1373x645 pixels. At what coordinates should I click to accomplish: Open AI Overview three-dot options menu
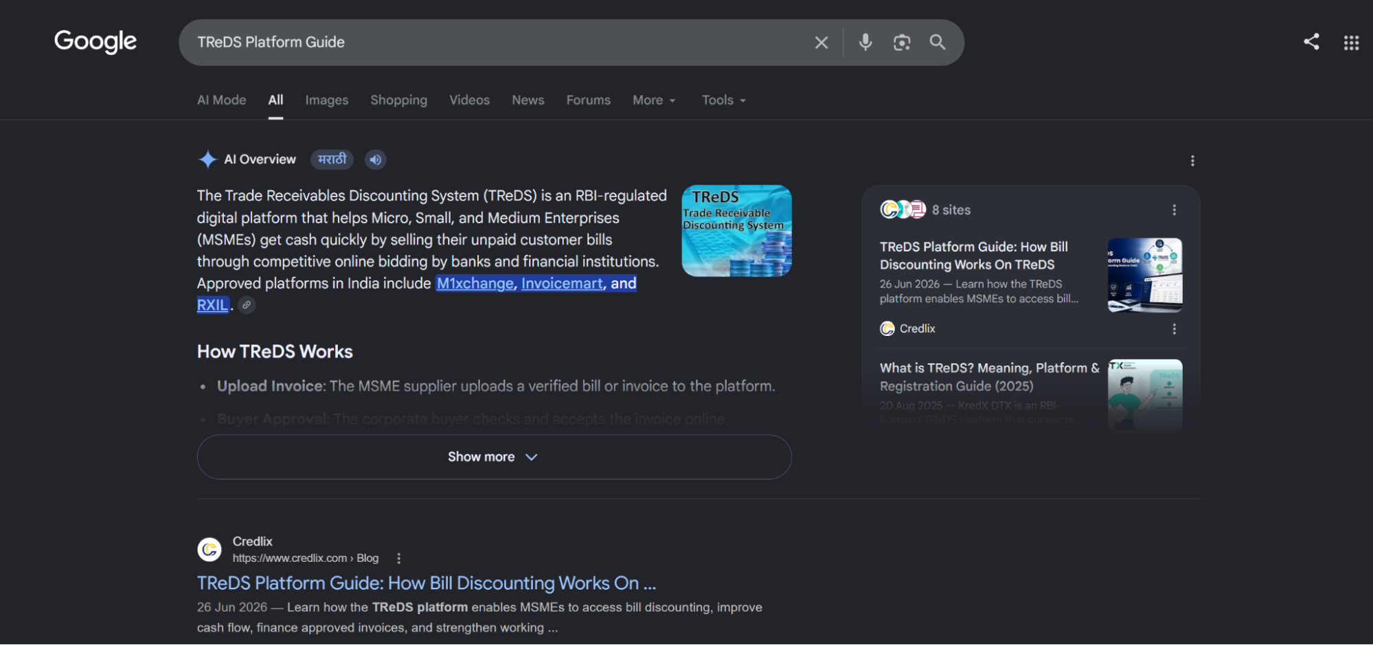pyautogui.click(x=1192, y=161)
